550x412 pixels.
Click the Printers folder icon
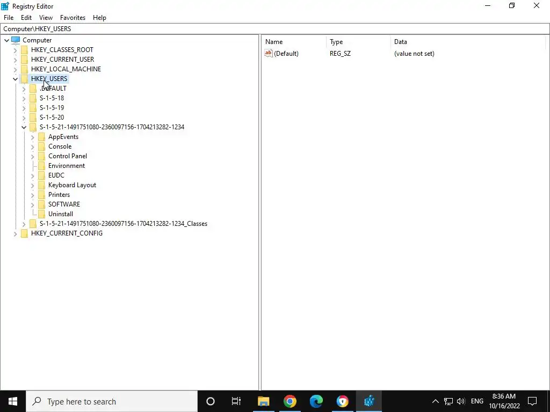pyautogui.click(x=41, y=194)
